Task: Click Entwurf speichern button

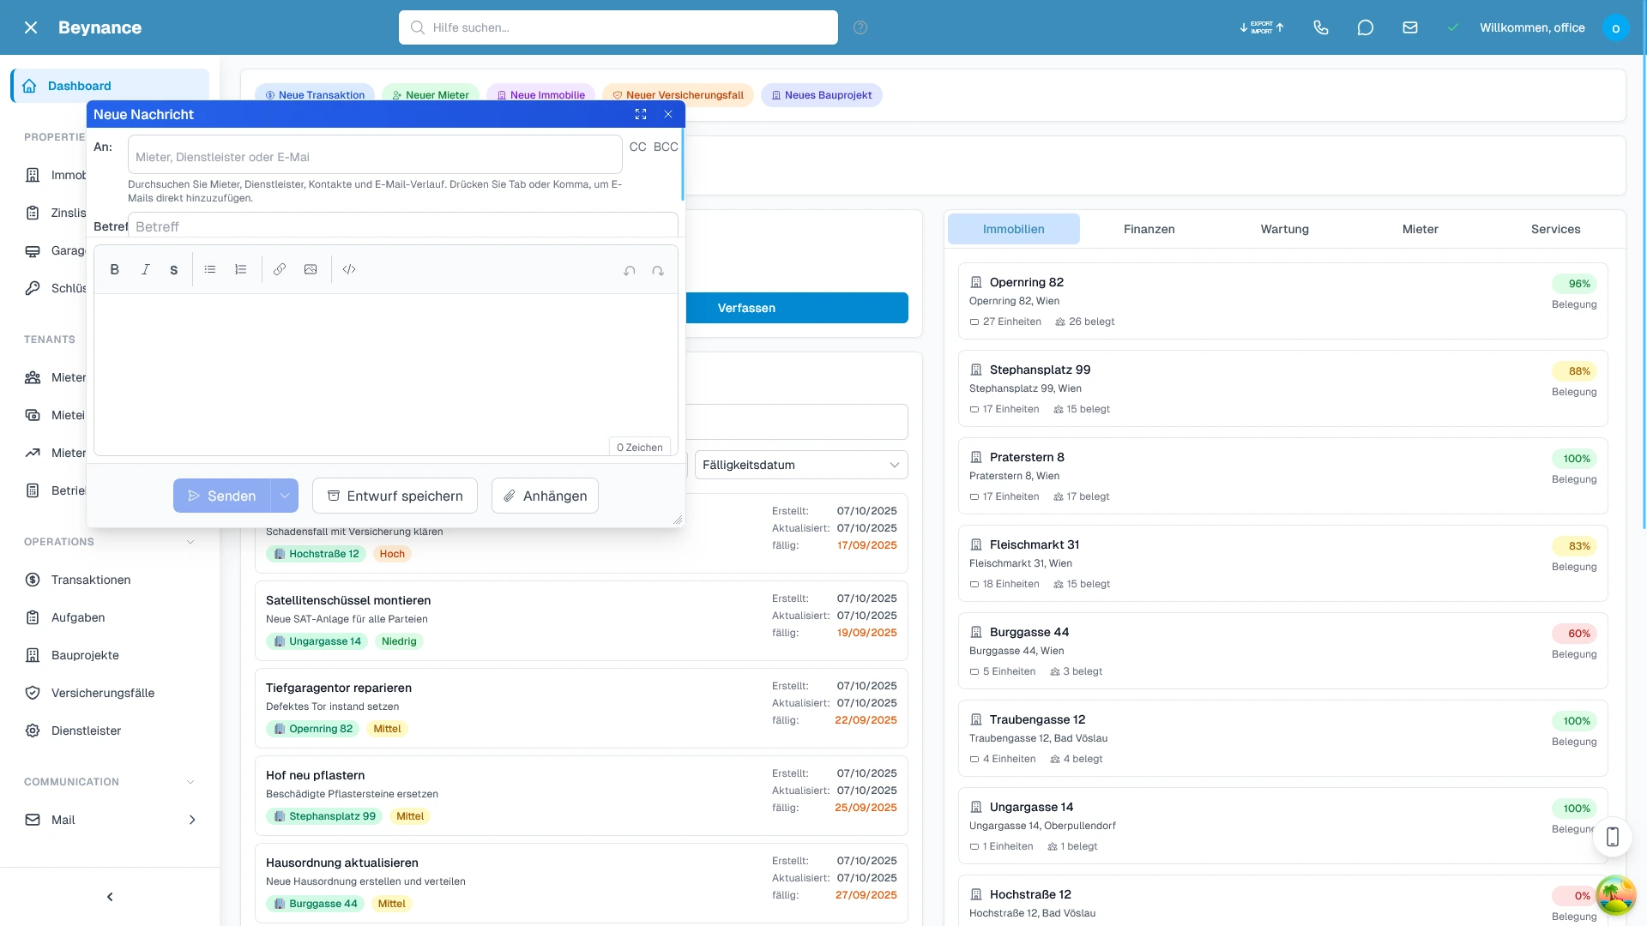Action: tap(395, 496)
